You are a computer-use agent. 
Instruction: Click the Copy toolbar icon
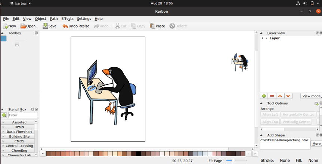pyautogui.click(x=134, y=26)
